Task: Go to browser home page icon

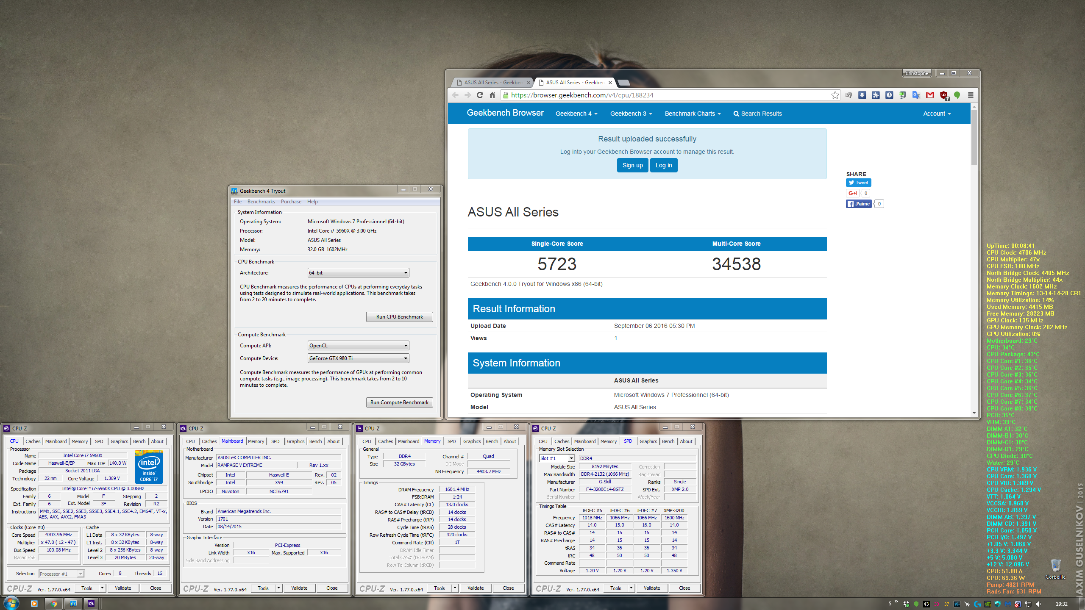Action: click(492, 95)
